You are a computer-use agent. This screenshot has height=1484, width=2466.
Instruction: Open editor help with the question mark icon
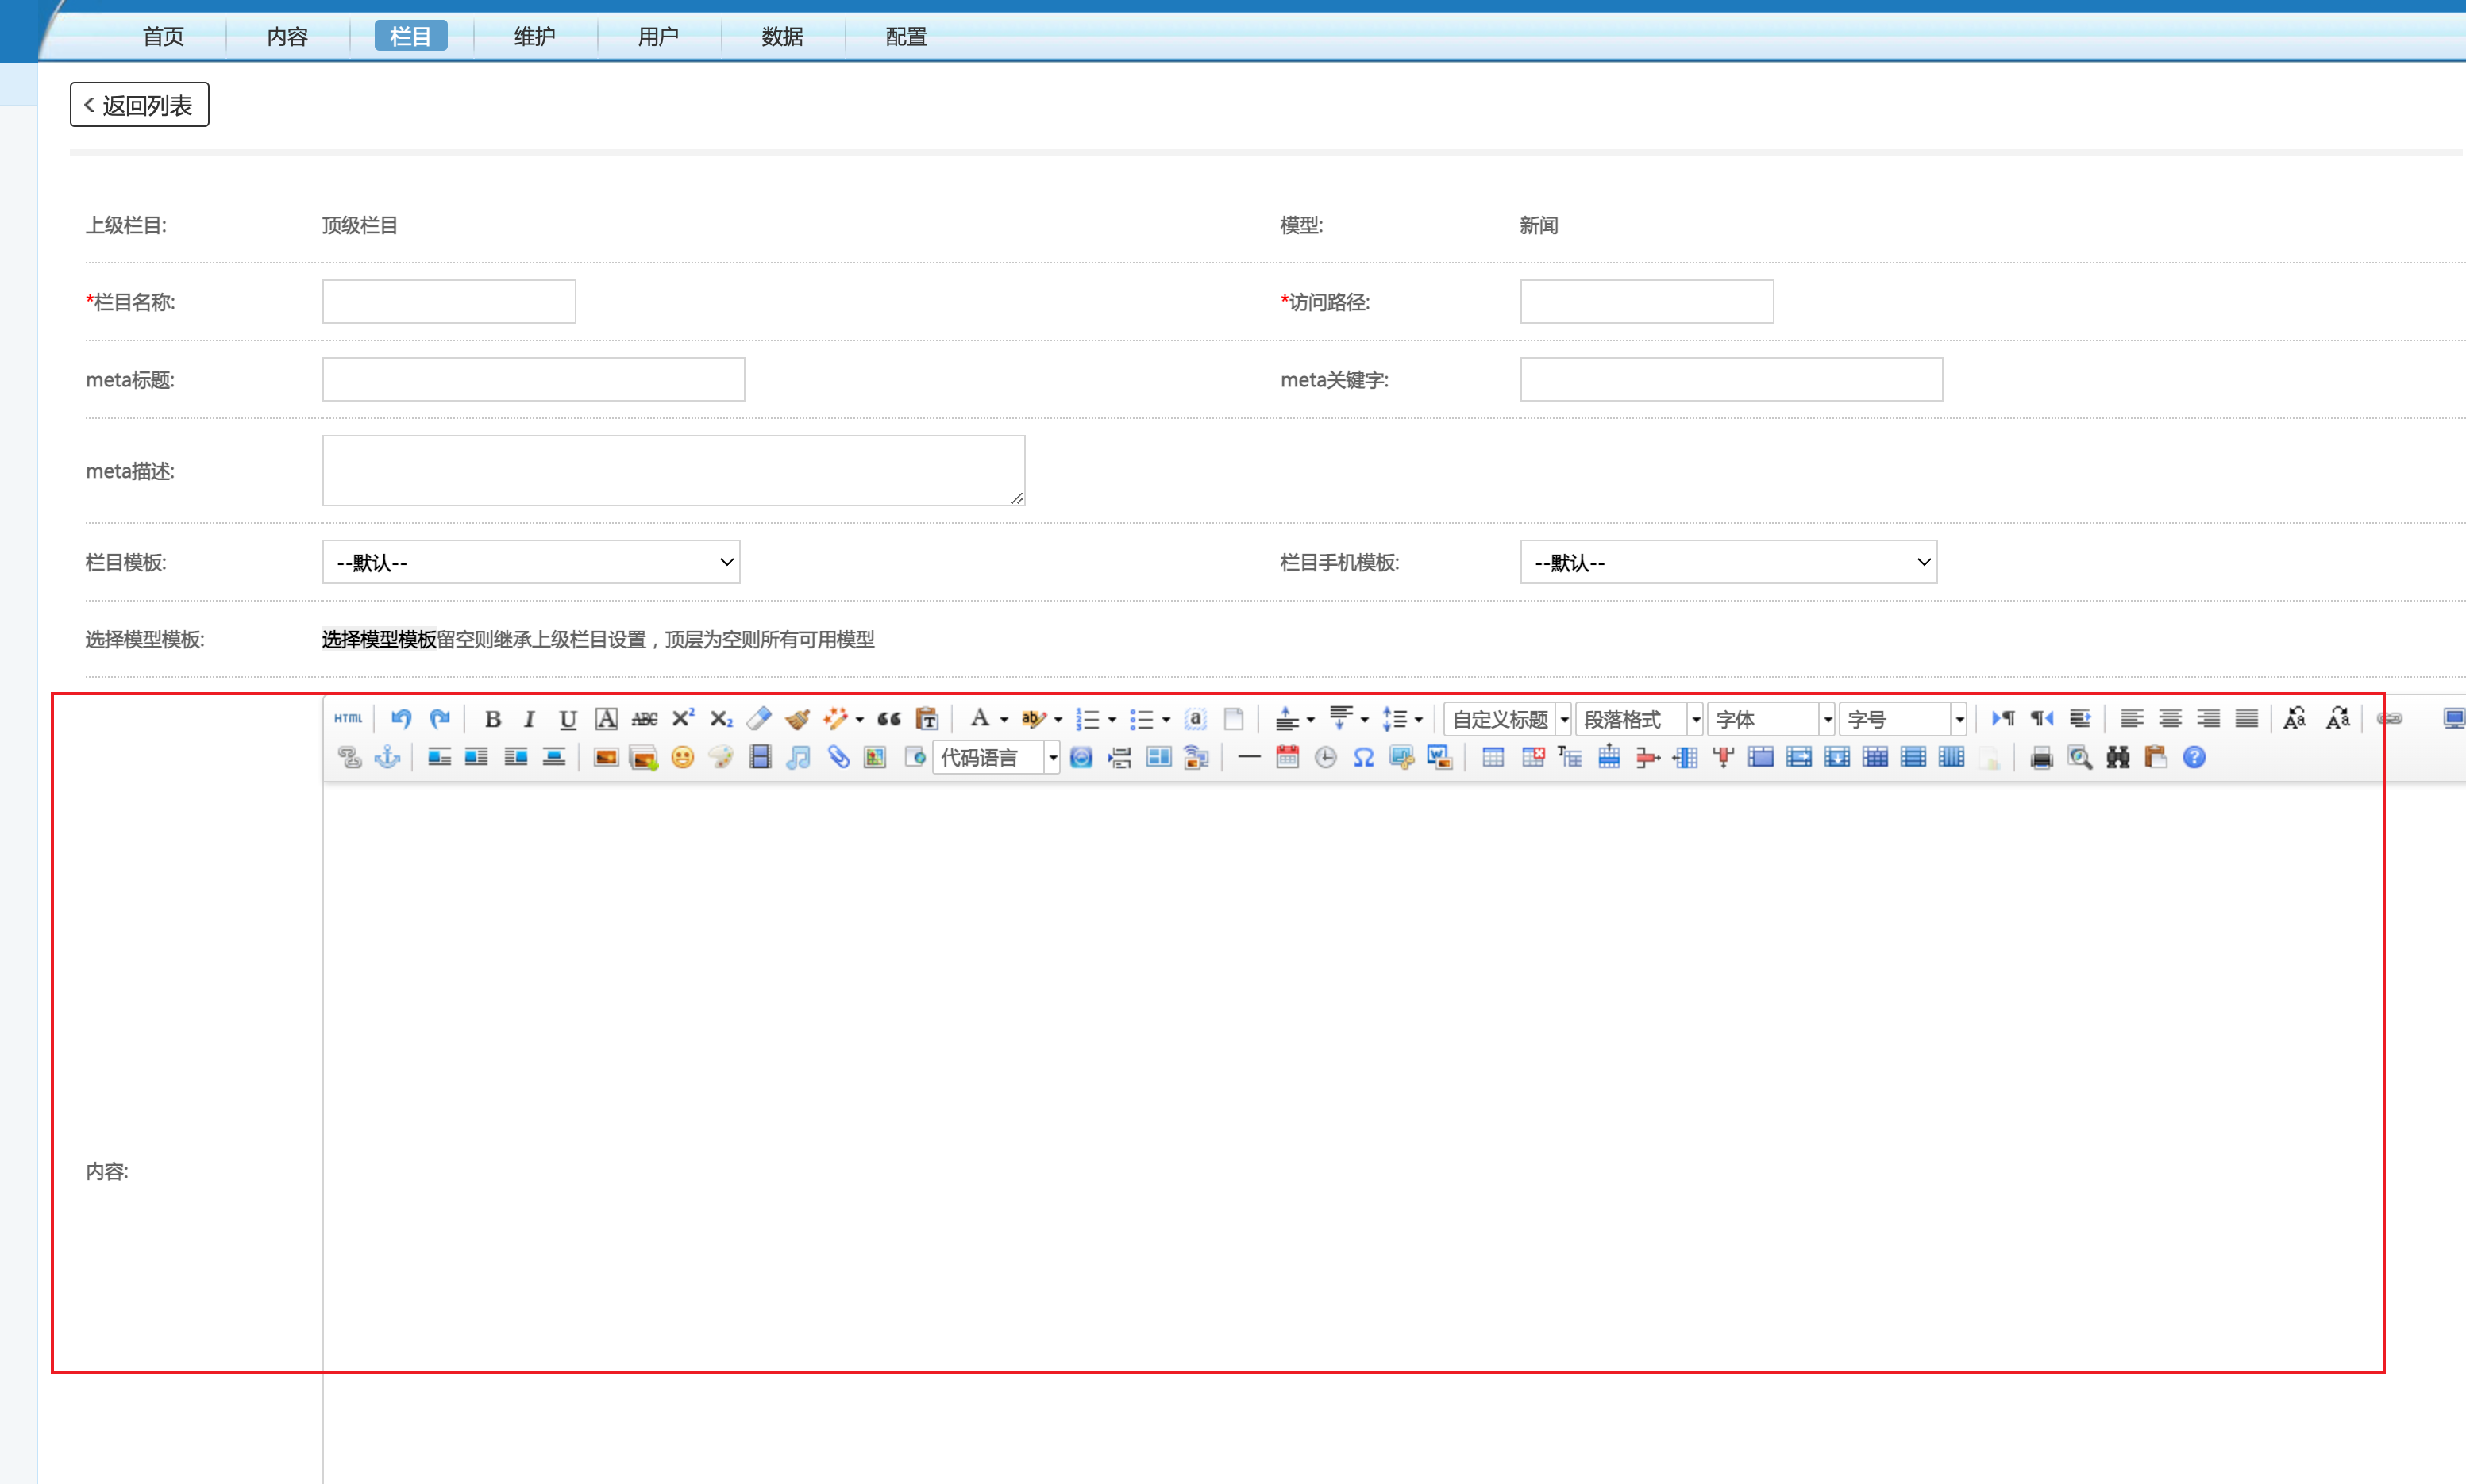point(2194,757)
